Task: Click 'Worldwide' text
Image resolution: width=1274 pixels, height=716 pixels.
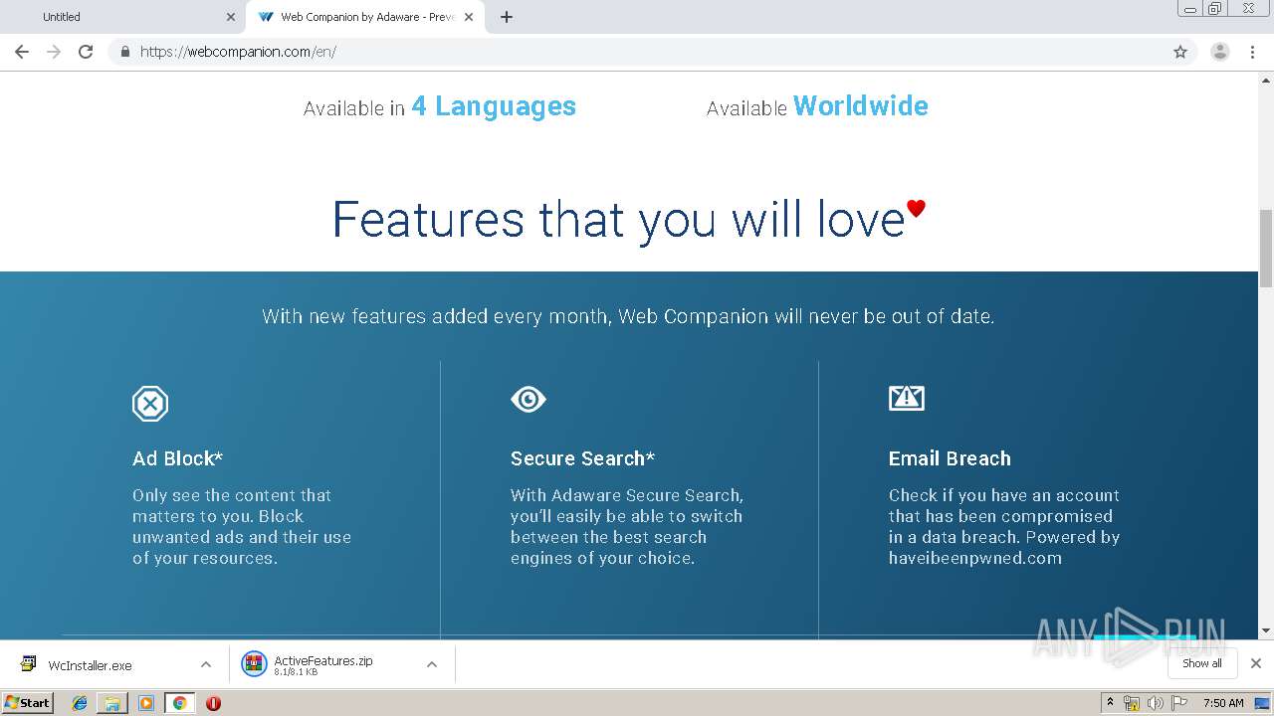Action: (861, 106)
